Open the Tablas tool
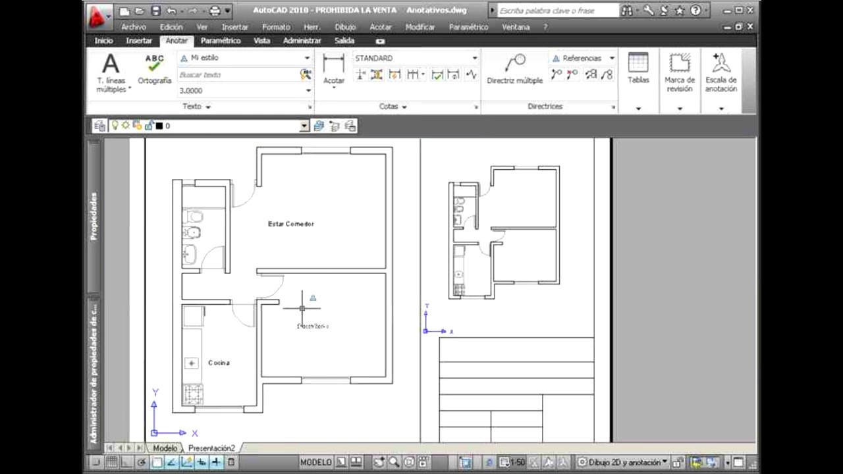 638,68
